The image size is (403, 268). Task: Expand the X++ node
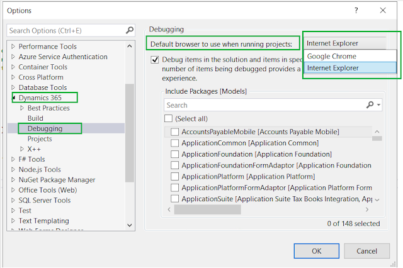(x=22, y=149)
